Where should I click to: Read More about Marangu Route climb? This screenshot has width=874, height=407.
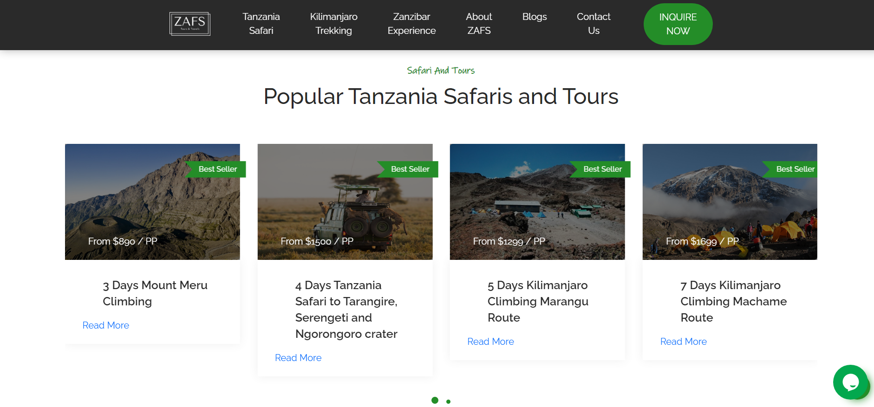click(x=490, y=342)
